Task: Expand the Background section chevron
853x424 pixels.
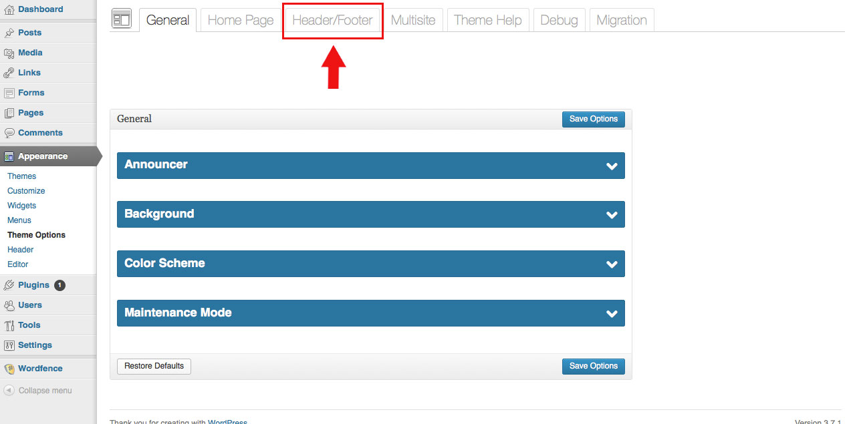Action: (611, 215)
